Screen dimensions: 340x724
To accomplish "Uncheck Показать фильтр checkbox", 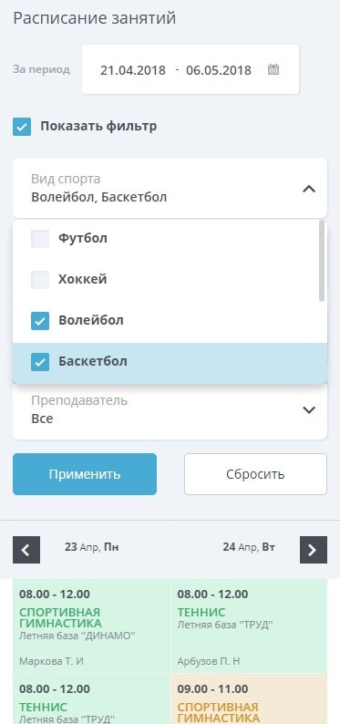I will coord(22,127).
